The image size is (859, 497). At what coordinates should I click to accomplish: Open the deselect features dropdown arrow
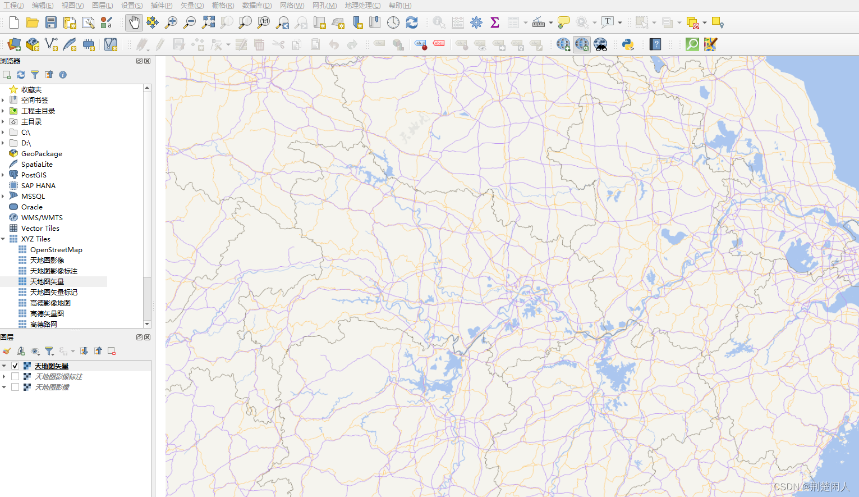click(x=705, y=23)
